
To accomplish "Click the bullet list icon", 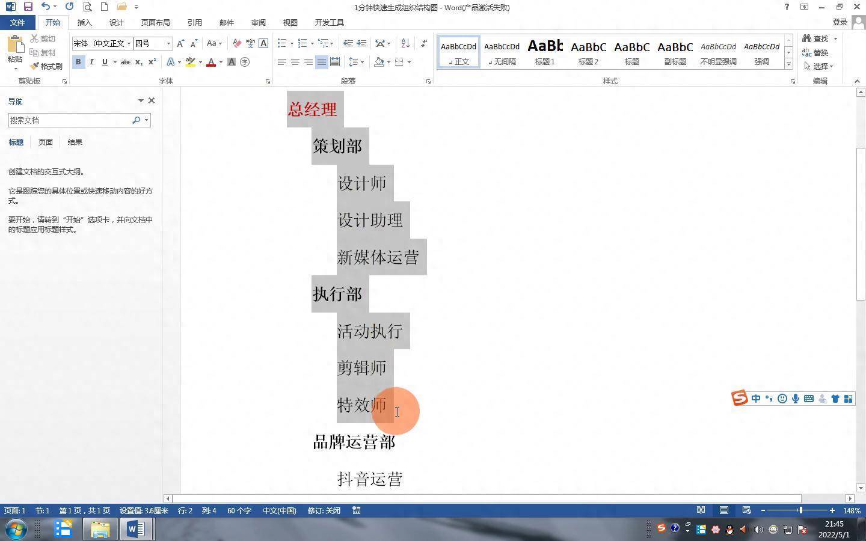I will click(281, 43).
